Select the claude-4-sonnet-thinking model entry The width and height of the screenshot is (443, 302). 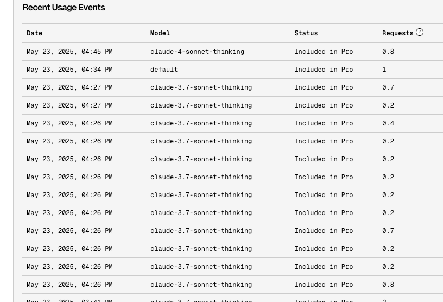(197, 52)
